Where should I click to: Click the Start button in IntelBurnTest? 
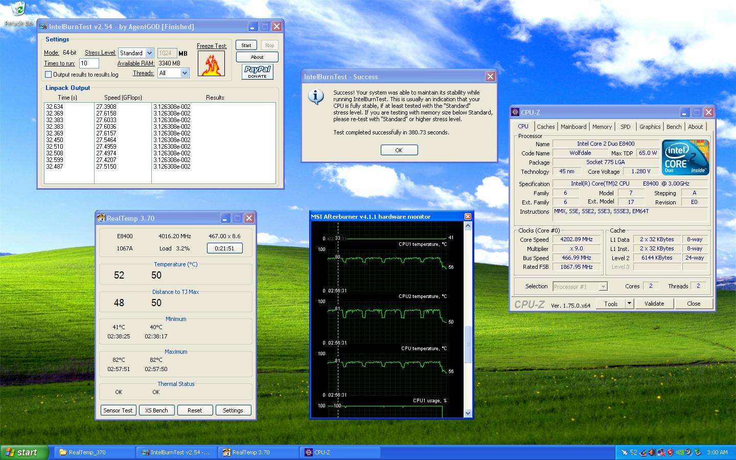pos(246,45)
